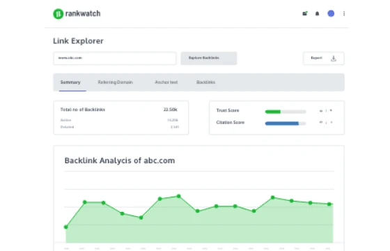The height and width of the screenshot is (251, 390).
Task: Click the last data point on the chart
Action: coord(329,204)
